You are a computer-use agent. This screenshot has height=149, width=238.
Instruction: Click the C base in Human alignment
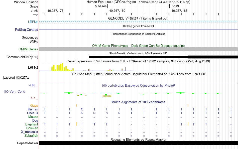pos(82,109)
